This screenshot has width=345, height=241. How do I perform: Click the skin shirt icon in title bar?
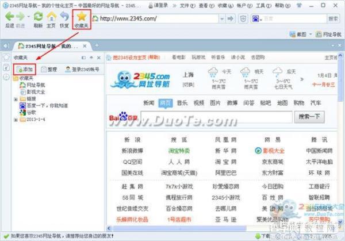pos(298,5)
